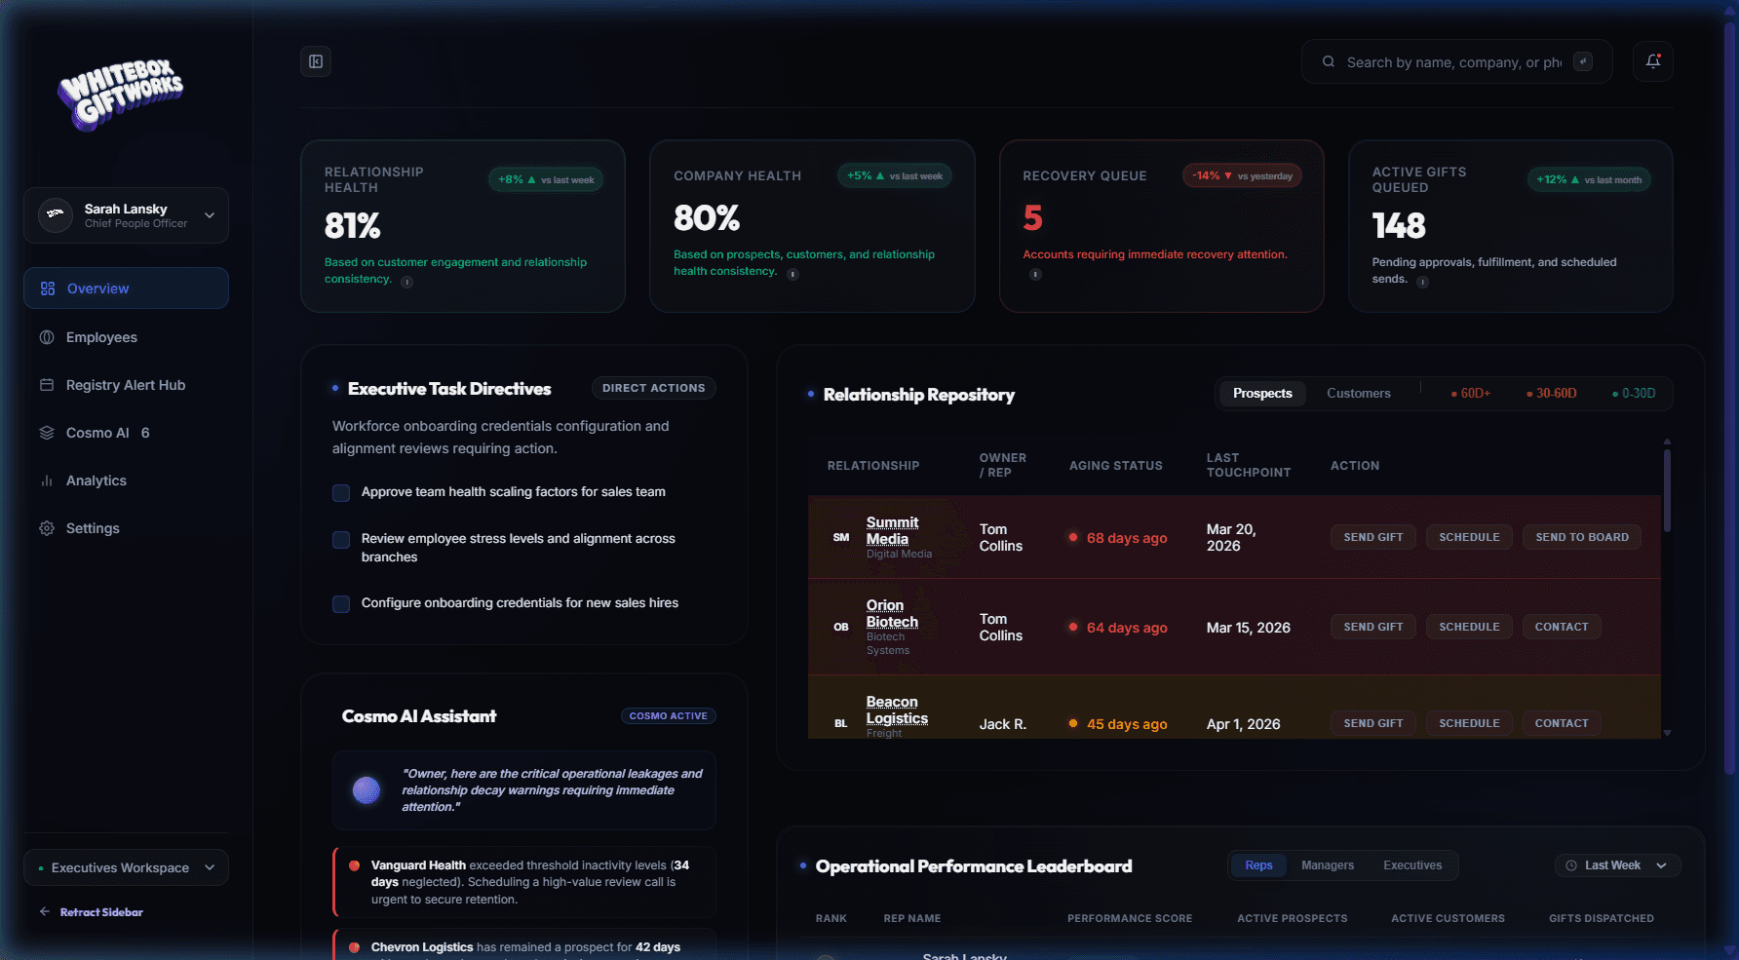Open the Overview page
The width and height of the screenshot is (1739, 960).
click(127, 288)
